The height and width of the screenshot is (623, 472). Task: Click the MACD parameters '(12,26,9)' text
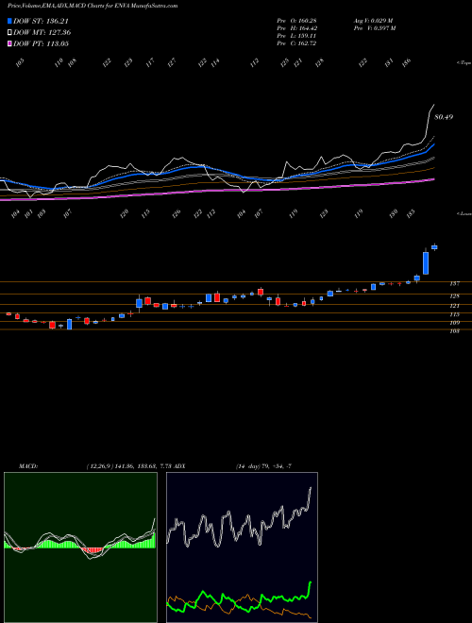(x=99, y=466)
